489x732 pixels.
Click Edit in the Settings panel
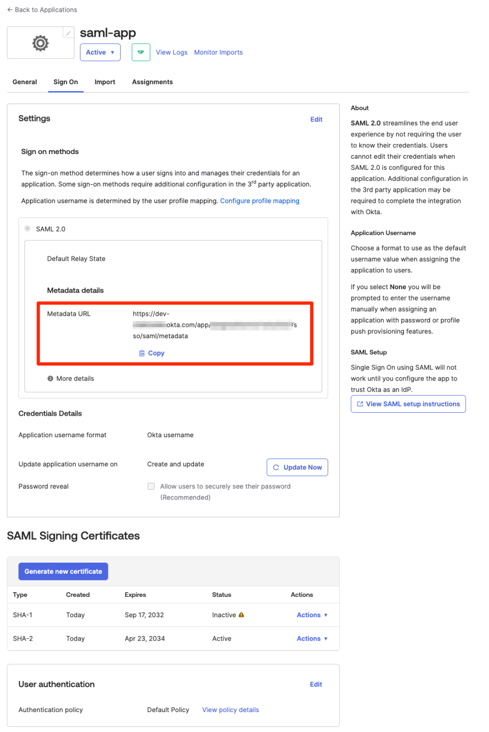[316, 119]
